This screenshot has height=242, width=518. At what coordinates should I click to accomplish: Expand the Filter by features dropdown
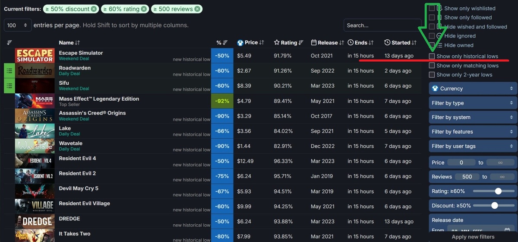pos(473,131)
